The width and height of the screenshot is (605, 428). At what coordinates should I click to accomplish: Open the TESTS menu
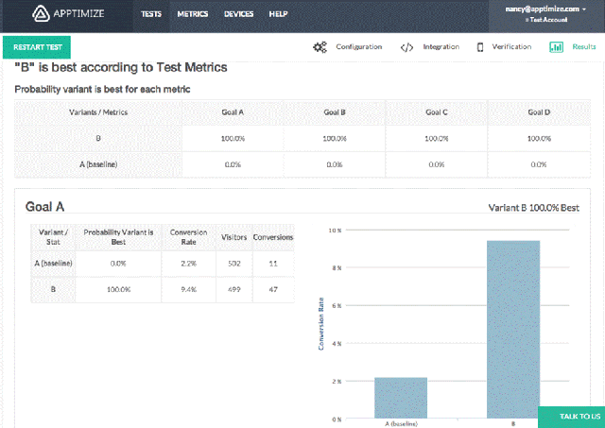pos(151,14)
